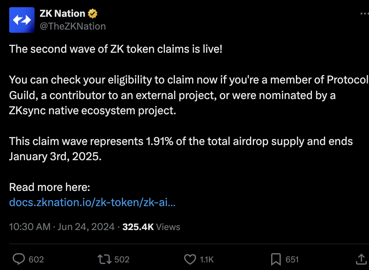The width and height of the screenshot is (369, 270).
Task: Click the 502 reposts count
Action: [122, 260]
